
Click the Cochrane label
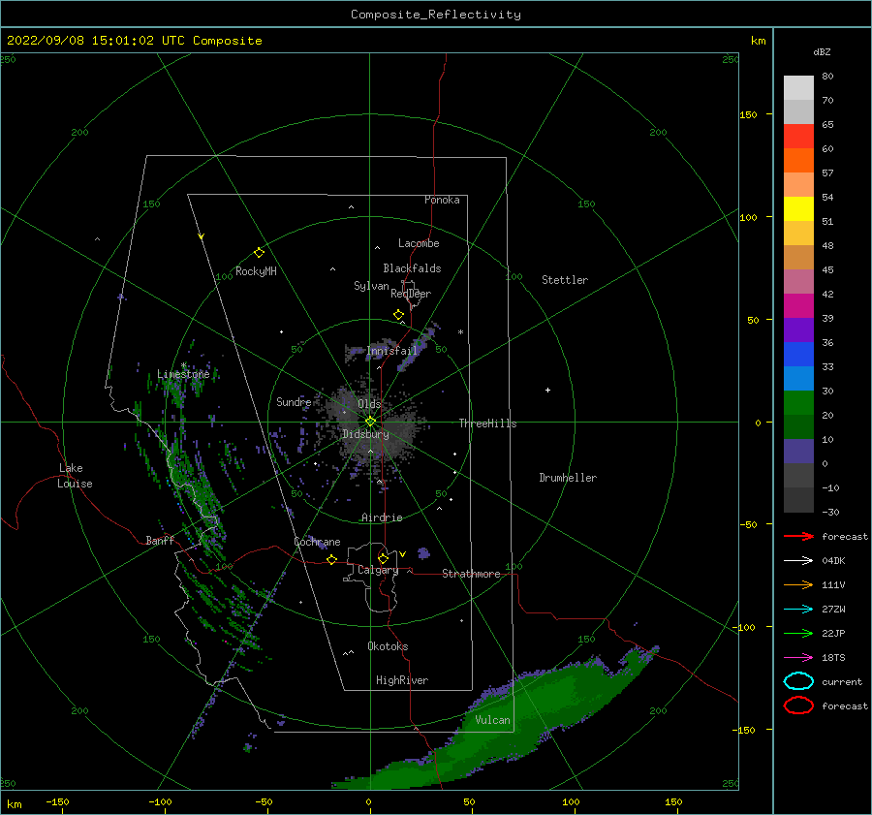pyautogui.click(x=317, y=542)
